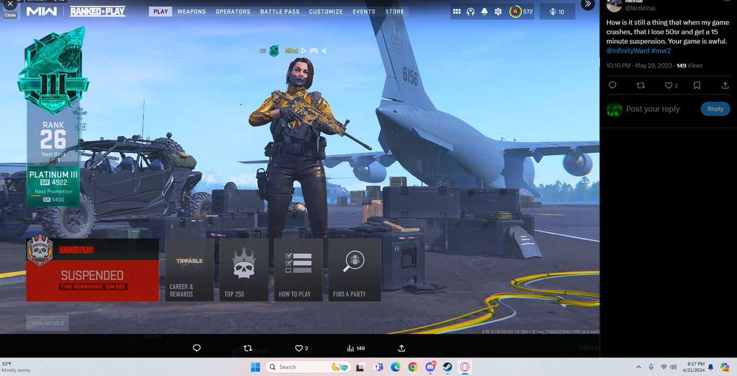Open the social friends panel showing 10
The width and height of the screenshot is (737, 376).
(558, 12)
